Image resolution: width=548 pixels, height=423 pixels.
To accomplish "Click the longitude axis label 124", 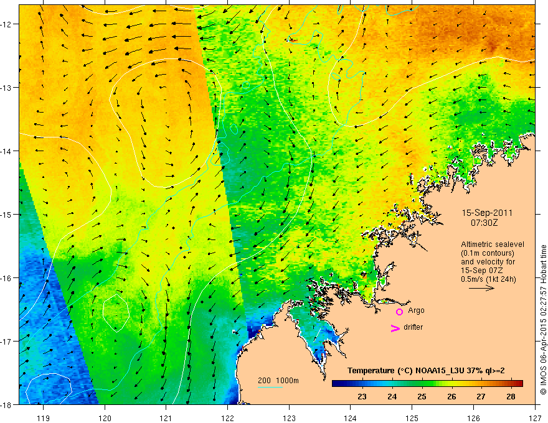I will tap(351, 418).
